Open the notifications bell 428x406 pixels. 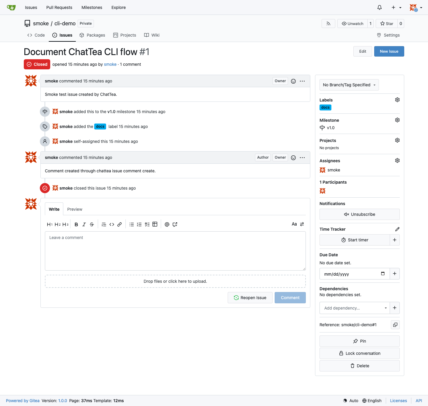[380, 7]
